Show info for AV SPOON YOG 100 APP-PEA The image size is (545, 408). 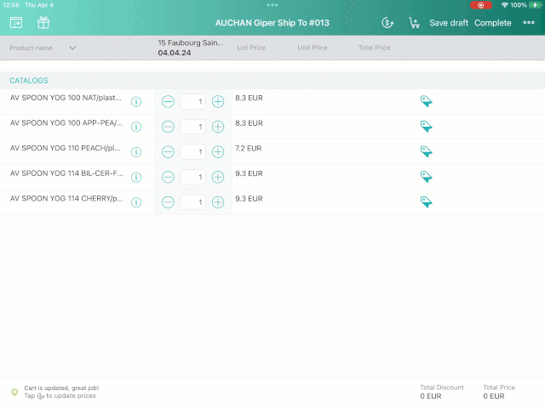[x=136, y=127]
